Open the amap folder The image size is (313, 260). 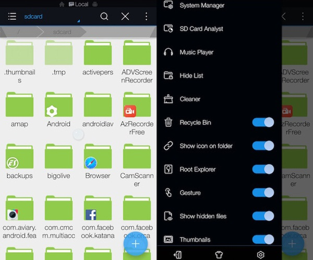click(x=20, y=110)
